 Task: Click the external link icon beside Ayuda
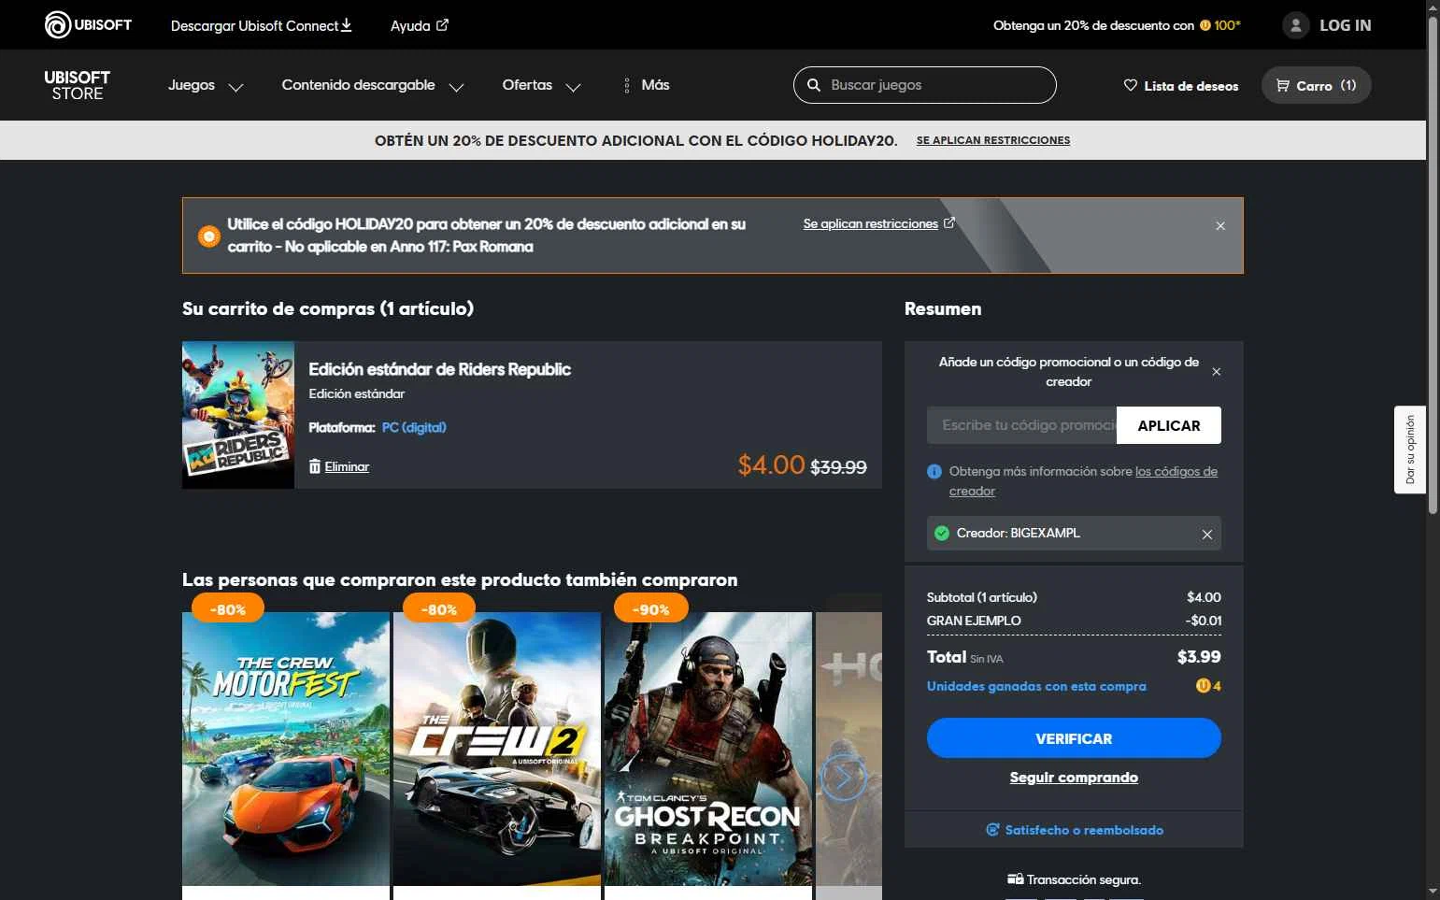pos(443,25)
